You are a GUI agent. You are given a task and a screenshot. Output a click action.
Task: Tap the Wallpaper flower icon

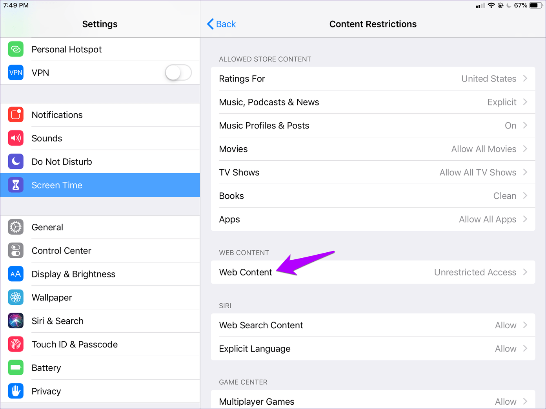click(x=16, y=298)
